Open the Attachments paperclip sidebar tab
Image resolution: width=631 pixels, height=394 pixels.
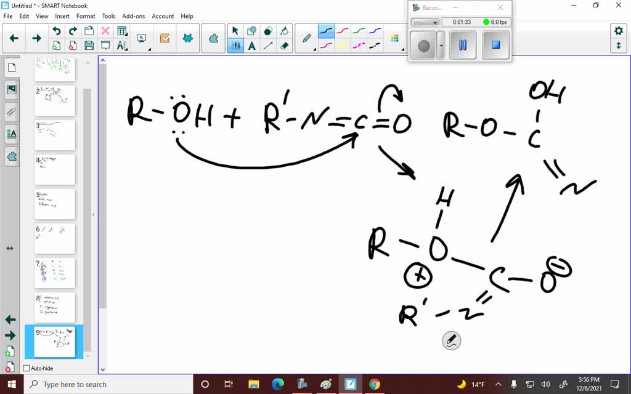click(x=11, y=111)
